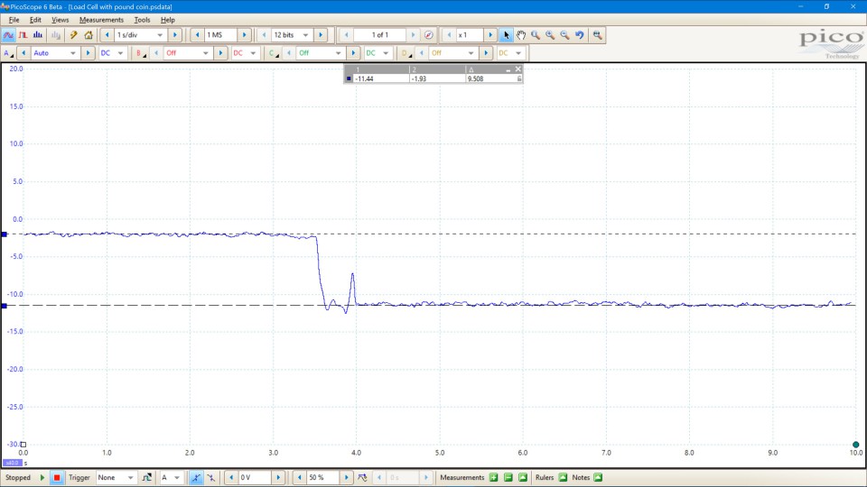Add a measurement with green plus icon
867x487 pixels.
click(x=493, y=477)
